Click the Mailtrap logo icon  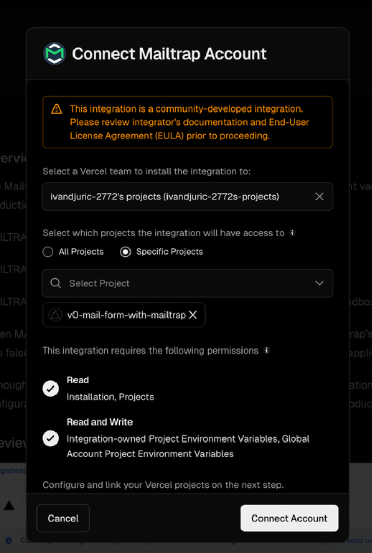pyautogui.click(x=54, y=53)
